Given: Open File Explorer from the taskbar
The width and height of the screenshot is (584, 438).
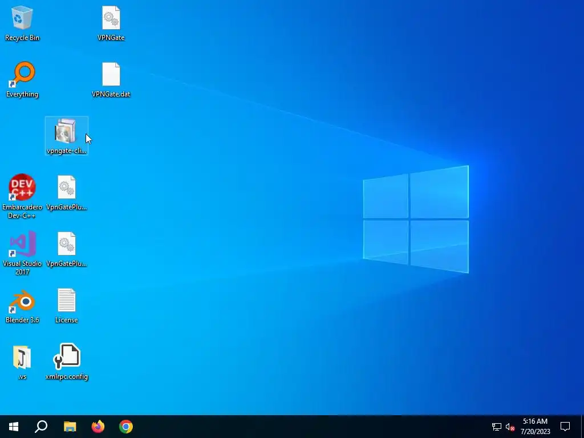Looking at the screenshot, I should pos(70,427).
